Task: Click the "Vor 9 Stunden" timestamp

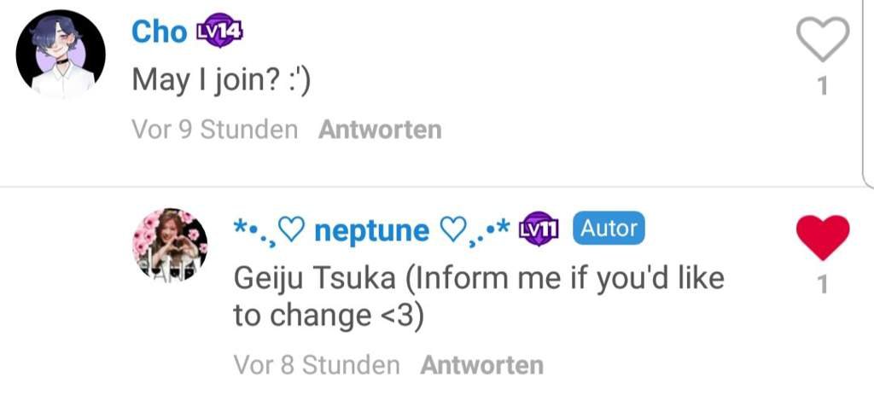Action: point(215,130)
